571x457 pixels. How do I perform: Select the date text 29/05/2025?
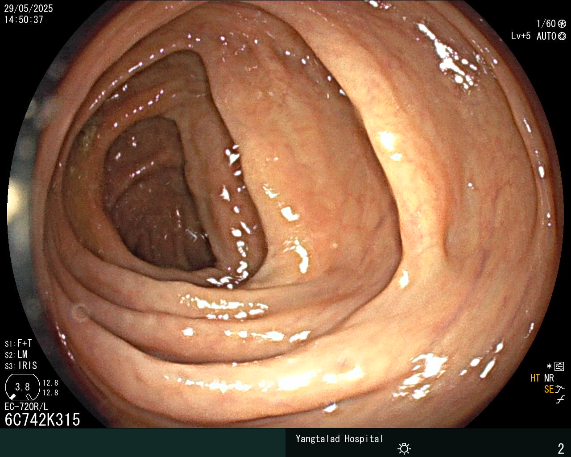[x=29, y=8]
